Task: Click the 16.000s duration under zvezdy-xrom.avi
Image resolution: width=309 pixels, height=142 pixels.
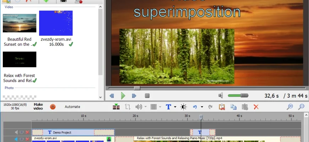Action: pos(56,44)
